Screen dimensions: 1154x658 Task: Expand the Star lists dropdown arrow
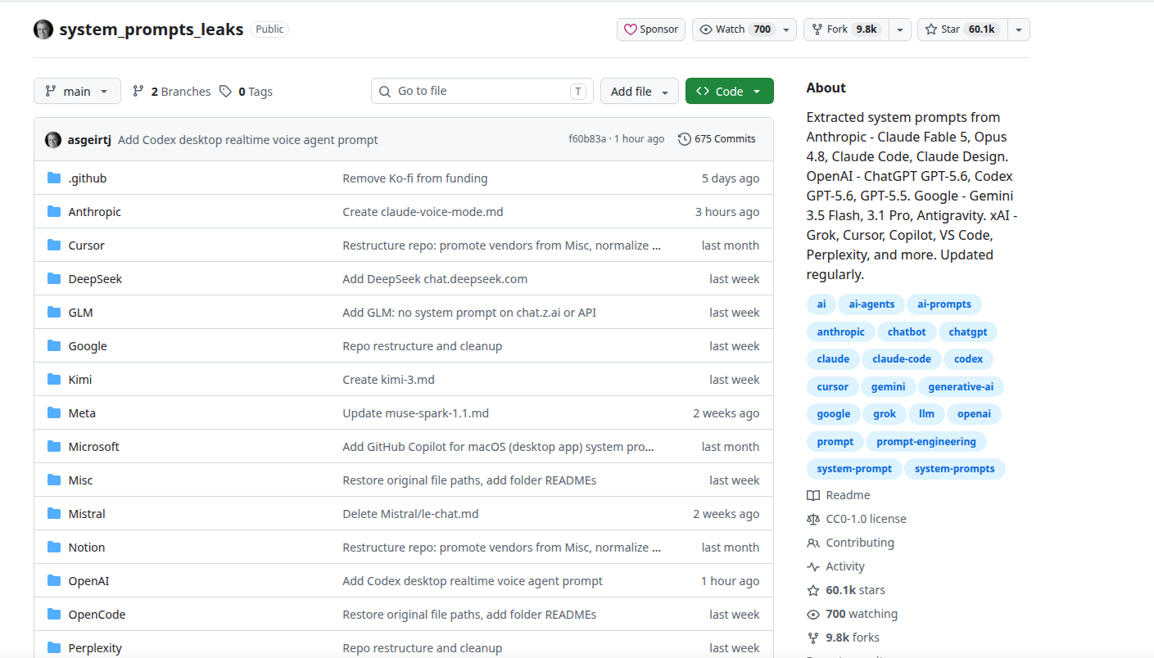(x=1019, y=29)
